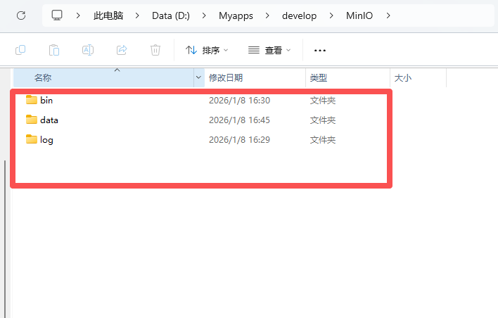
Task: Select the data folder name
Action: [49, 120]
